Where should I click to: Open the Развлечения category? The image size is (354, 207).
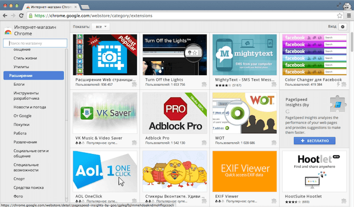tap(25, 142)
